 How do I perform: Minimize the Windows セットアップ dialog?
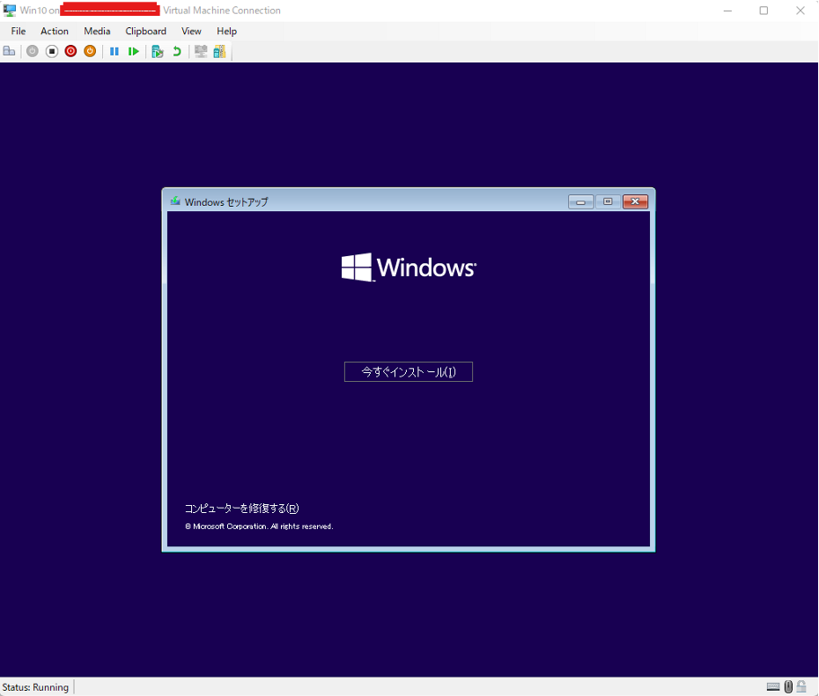[x=580, y=201]
